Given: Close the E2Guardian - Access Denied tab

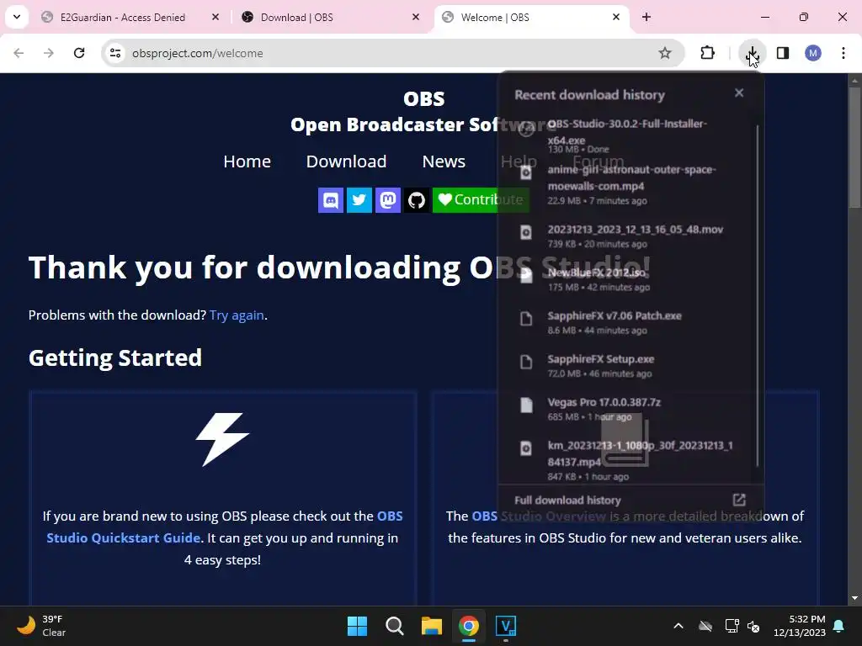Looking at the screenshot, I should [x=215, y=17].
